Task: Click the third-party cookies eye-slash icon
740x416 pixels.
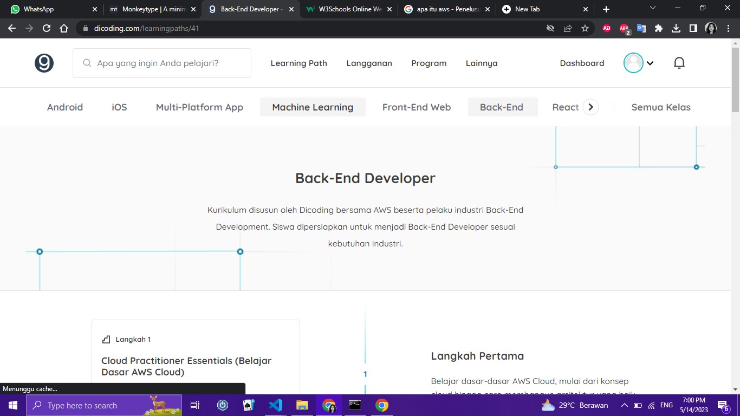Action: click(x=550, y=28)
